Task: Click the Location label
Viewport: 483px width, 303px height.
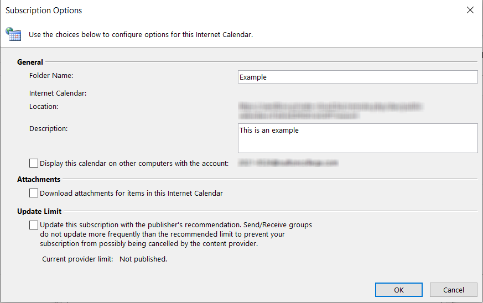Action: (44, 107)
